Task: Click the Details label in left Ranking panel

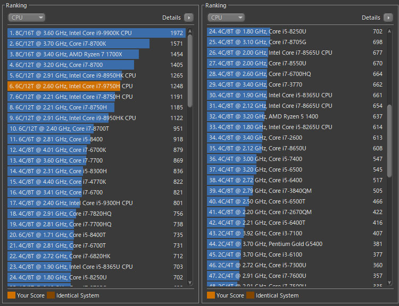Action: click(171, 18)
